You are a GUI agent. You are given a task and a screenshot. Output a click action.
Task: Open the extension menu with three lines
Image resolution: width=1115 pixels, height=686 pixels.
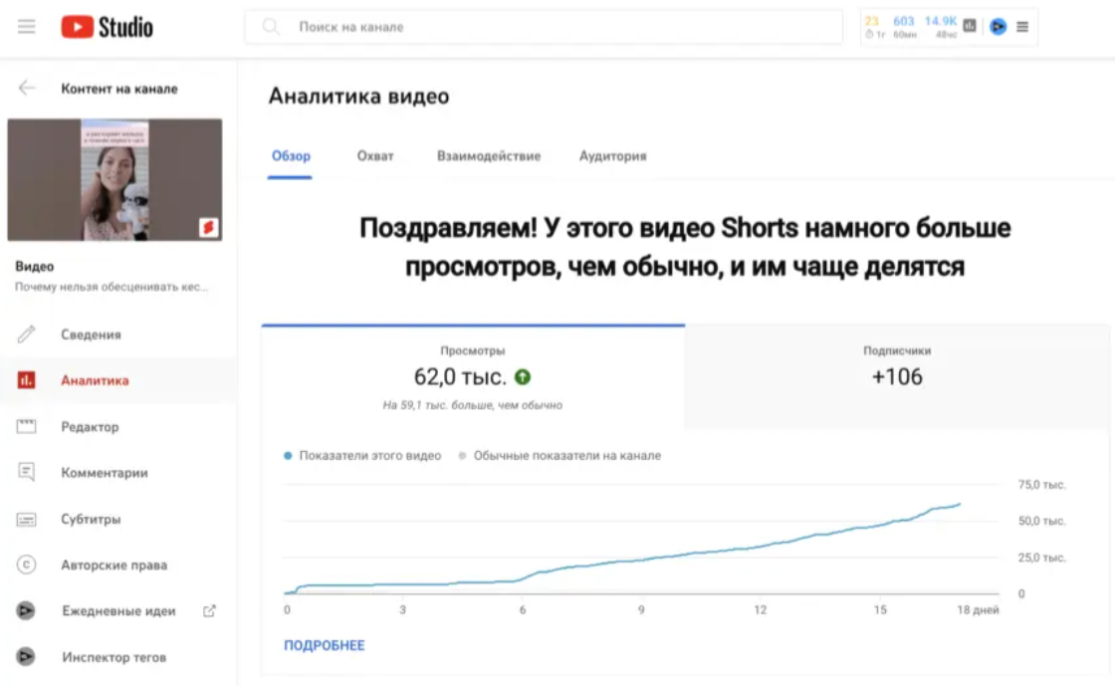(1022, 27)
